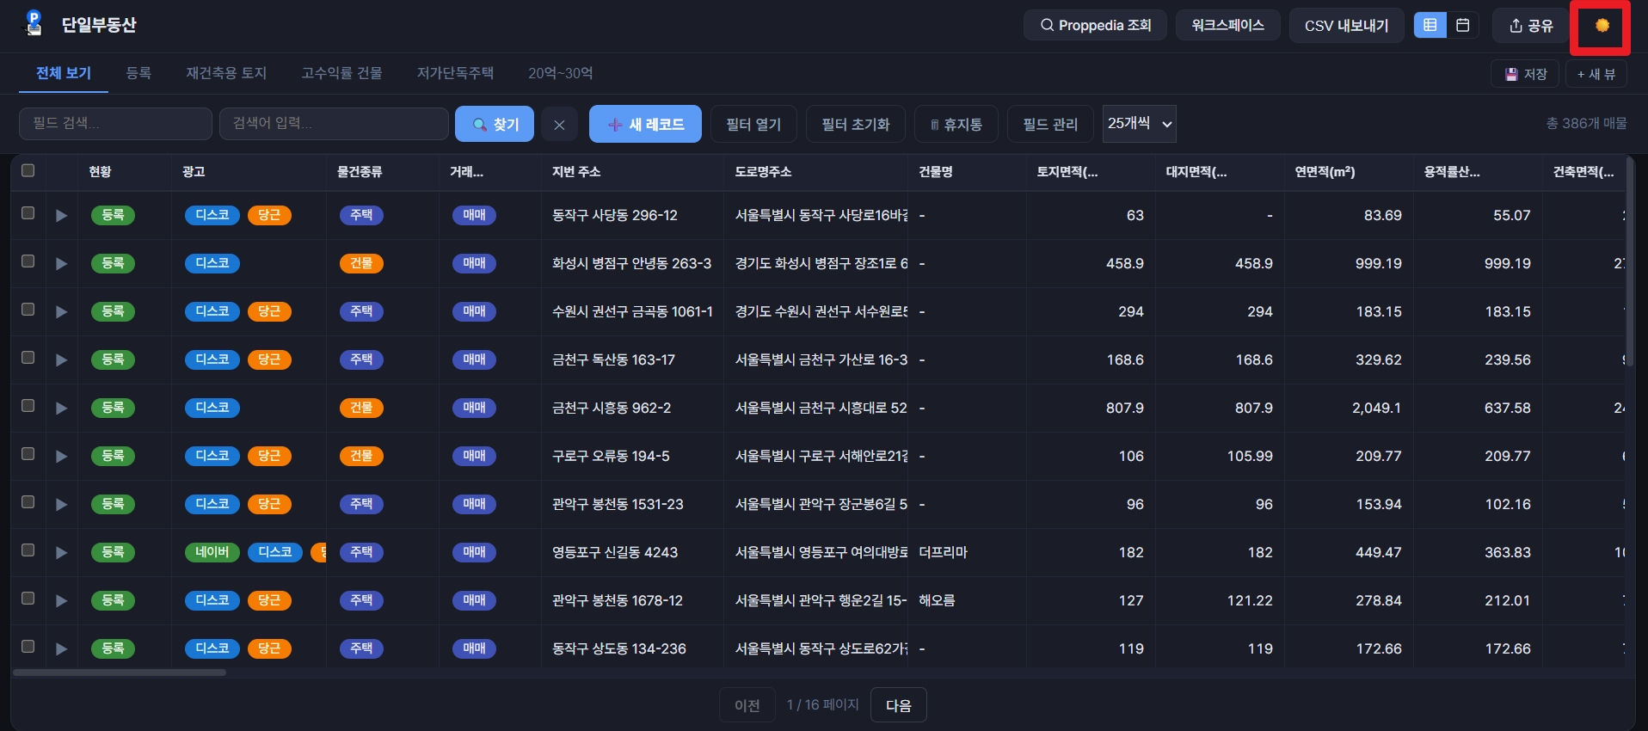This screenshot has width=1648, height=731.
Task: Add a view with + 새 뷰
Action: coord(1596,74)
